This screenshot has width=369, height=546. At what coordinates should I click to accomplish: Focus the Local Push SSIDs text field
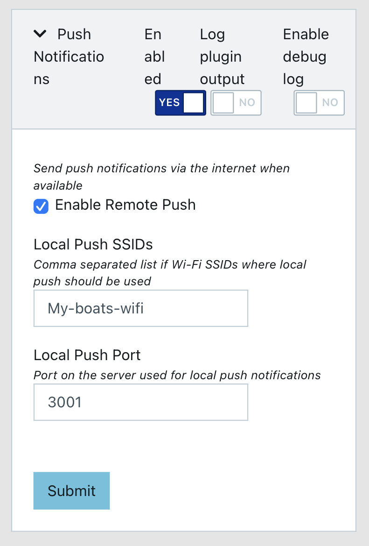tap(140, 308)
